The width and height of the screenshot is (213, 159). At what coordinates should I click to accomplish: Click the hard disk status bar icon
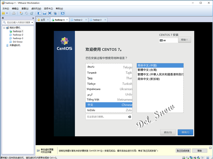click(184, 158)
